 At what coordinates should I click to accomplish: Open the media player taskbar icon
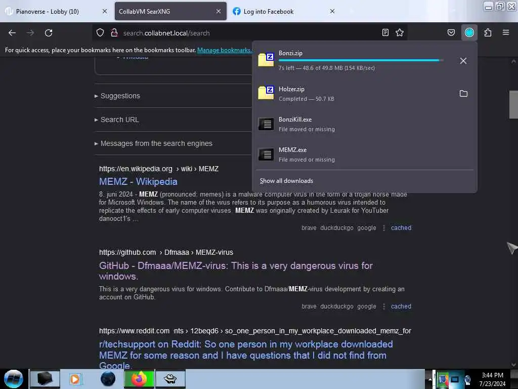coord(75,379)
